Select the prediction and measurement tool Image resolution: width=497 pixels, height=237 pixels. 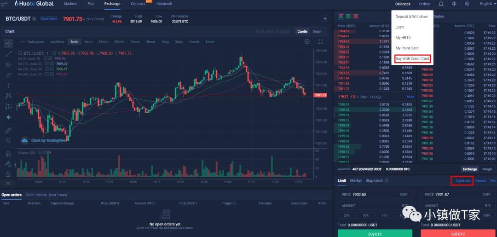point(9,106)
